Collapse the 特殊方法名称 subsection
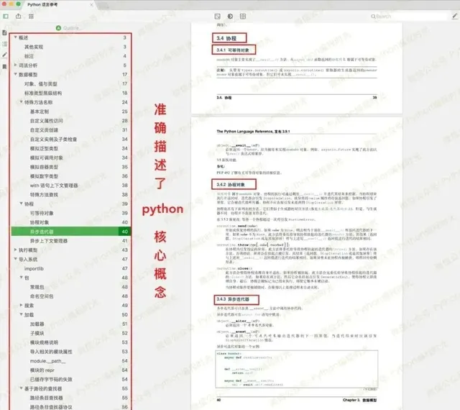The width and height of the screenshot is (460, 410). pyautogui.click(x=21, y=101)
